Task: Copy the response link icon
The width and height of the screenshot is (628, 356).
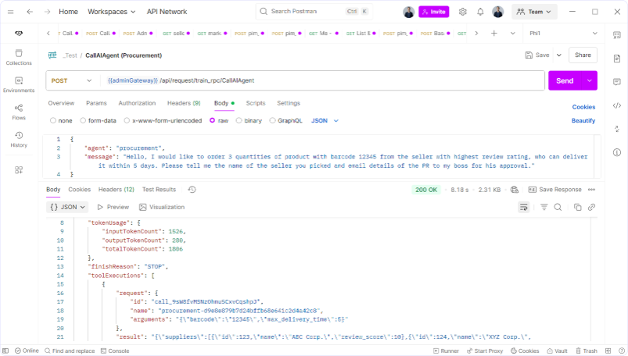Action: click(591, 207)
